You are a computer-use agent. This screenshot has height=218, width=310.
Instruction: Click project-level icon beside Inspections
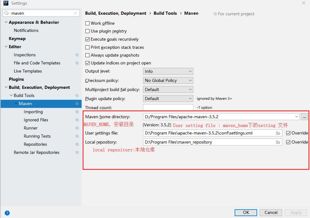(77, 55)
